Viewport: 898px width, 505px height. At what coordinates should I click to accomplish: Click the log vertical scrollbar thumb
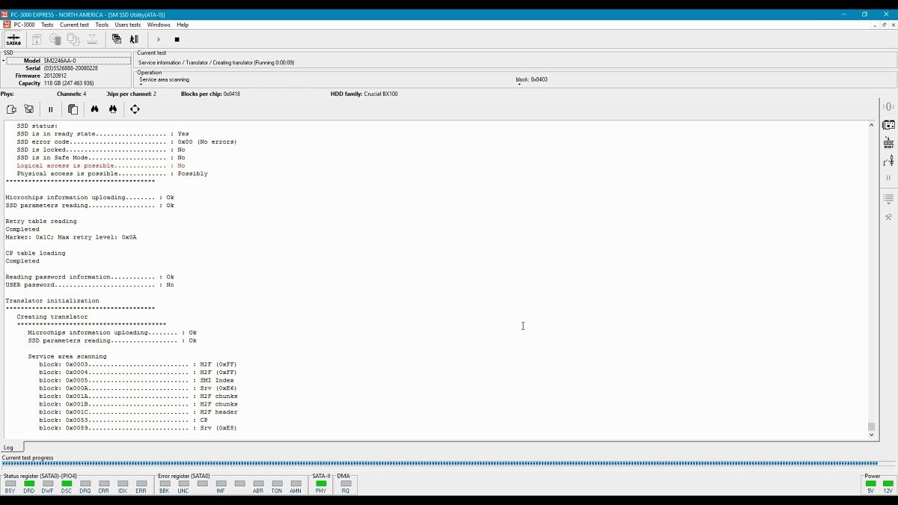pos(871,427)
